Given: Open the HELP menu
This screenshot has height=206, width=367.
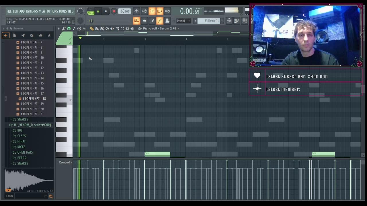Looking at the screenshot, I should (71, 11).
